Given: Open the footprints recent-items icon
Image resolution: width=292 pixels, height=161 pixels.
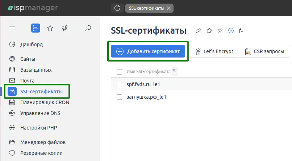Looking at the screenshot, I should (64, 28).
